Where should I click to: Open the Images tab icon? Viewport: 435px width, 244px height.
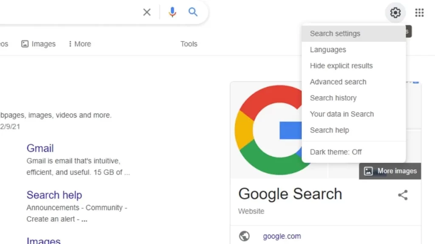pos(25,44)
